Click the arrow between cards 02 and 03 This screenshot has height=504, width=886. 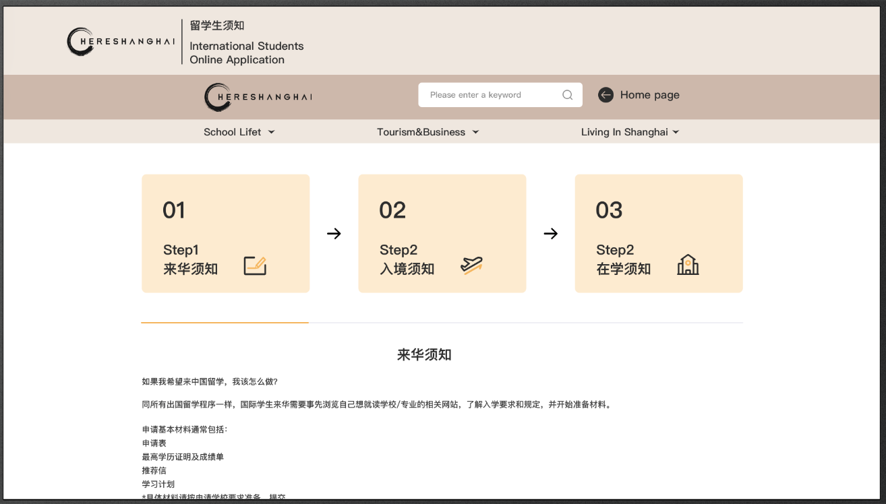point(550,234)
